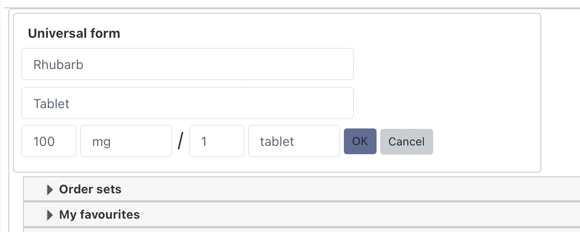
Task: Click the My favourites section title
Action: [x=99, y=215]
